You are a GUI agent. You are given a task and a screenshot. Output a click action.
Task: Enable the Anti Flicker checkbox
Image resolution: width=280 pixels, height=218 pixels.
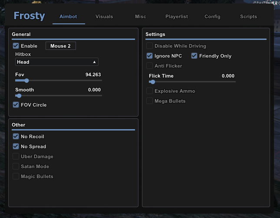[x=149, y=66]
